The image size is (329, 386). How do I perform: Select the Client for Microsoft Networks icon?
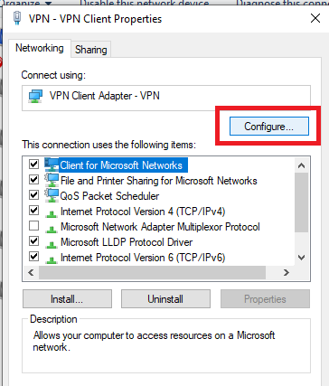pos(52,165)
